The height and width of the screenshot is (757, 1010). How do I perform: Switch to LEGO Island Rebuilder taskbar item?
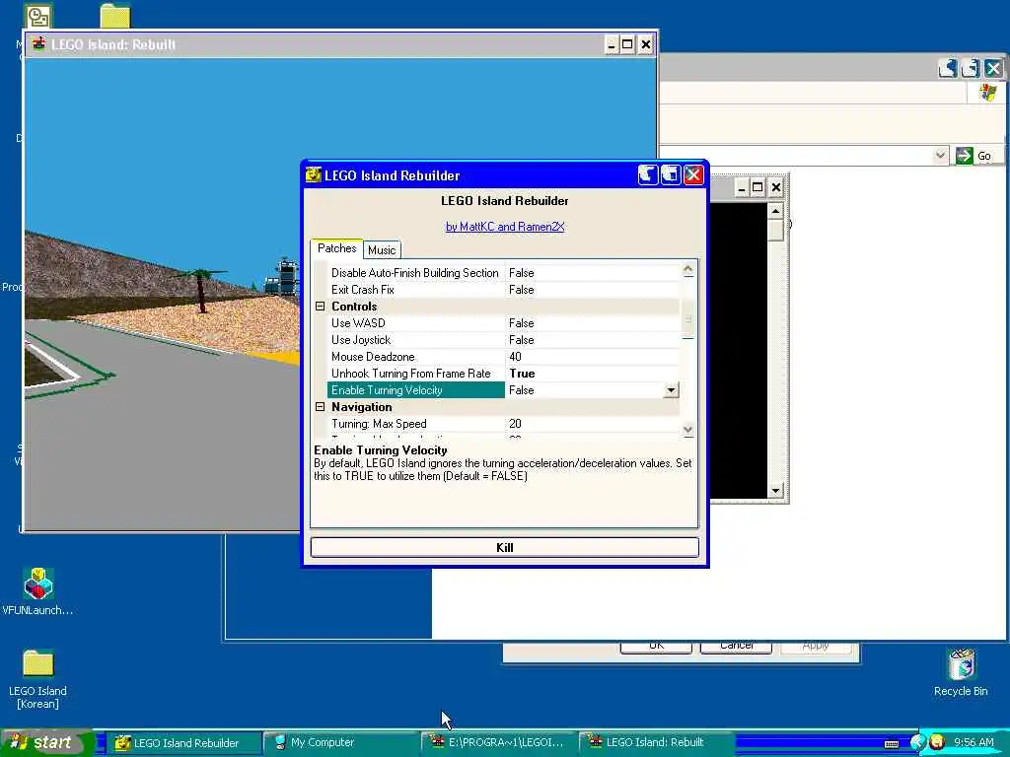(182, 743)
